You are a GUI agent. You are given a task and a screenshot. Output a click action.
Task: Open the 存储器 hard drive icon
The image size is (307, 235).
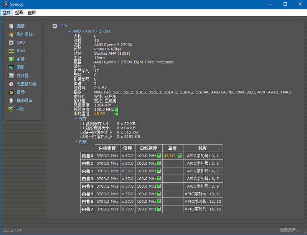click(x=11, y=76)
